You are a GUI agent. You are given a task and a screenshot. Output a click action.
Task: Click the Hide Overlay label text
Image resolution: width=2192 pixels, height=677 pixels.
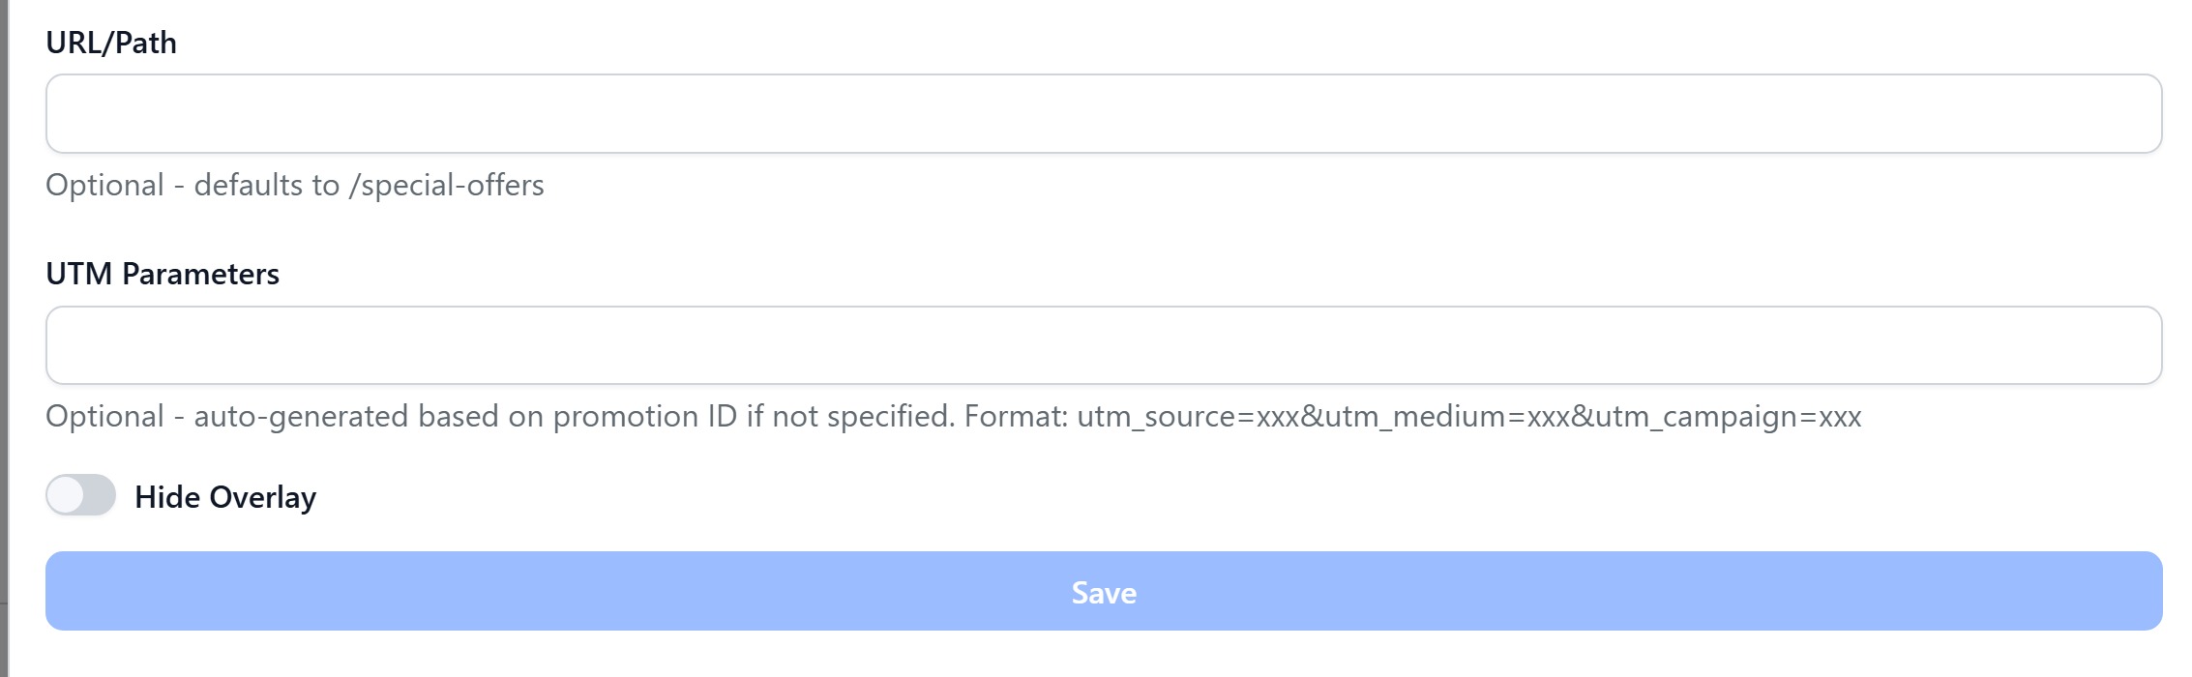point(225,497)
